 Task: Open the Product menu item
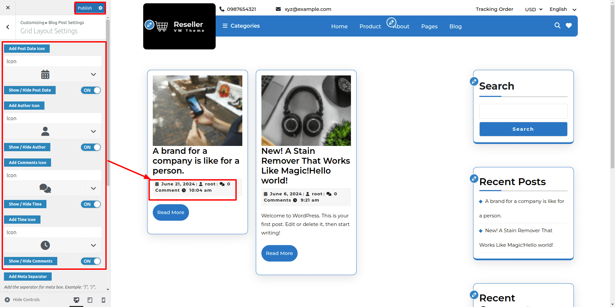pyautogui.click(x=370, y=26)
